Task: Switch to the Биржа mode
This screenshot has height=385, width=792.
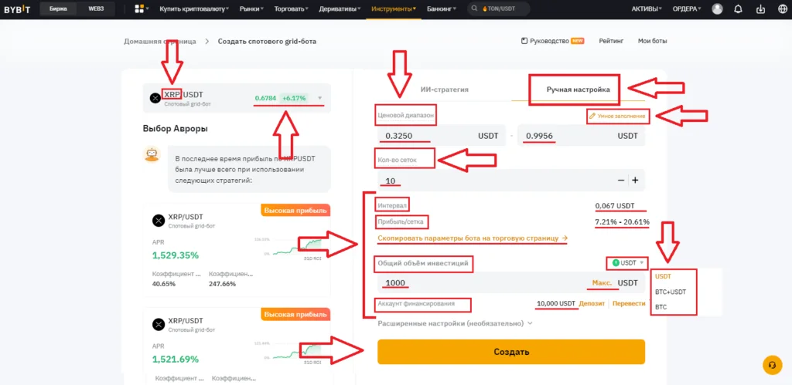Action: point(58,8)
